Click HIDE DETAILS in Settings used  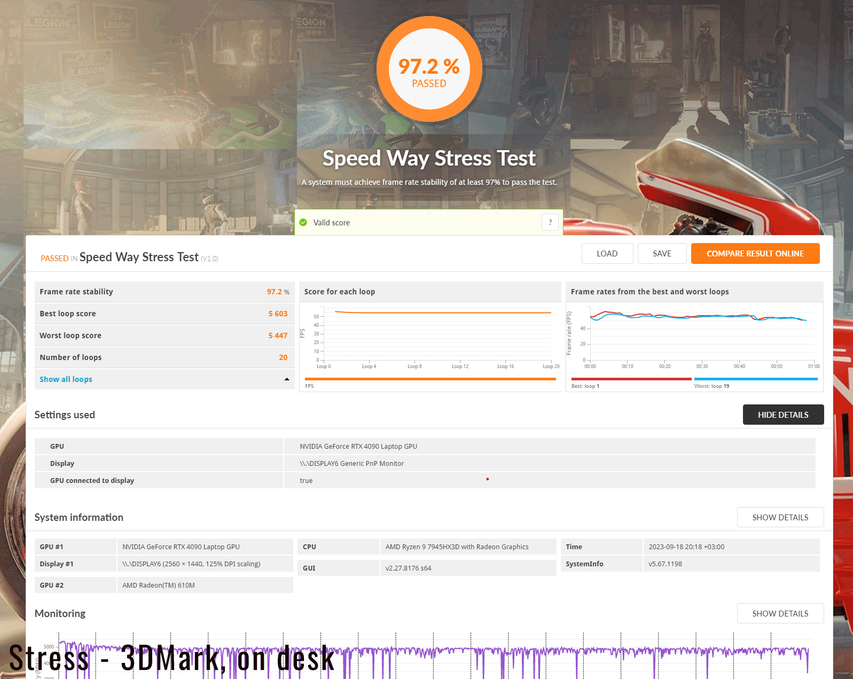click(783, 415)
